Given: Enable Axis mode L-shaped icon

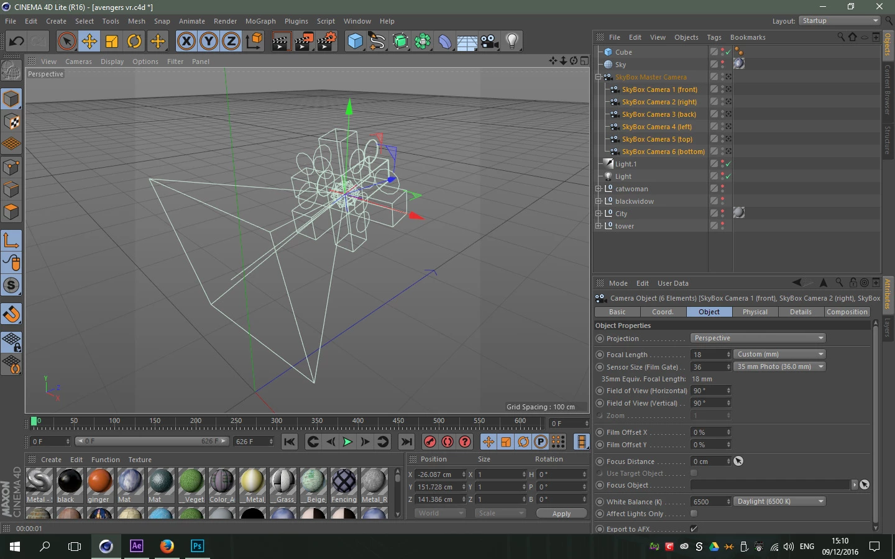Looking at the screenshot, I should pos(11,240).
